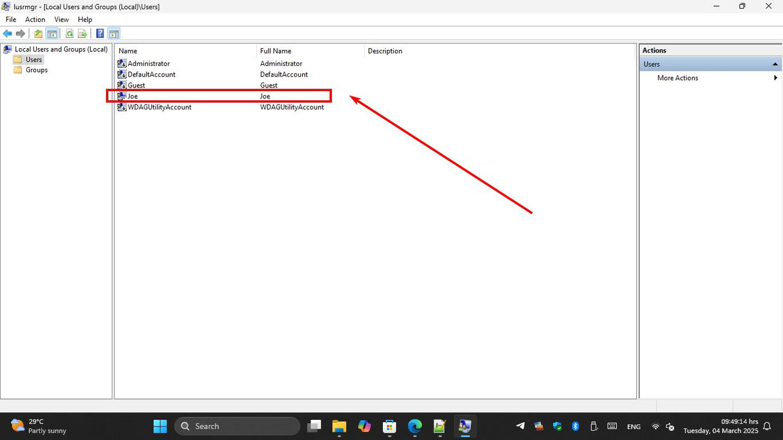Open the notification bell in the taskbar

767,427
